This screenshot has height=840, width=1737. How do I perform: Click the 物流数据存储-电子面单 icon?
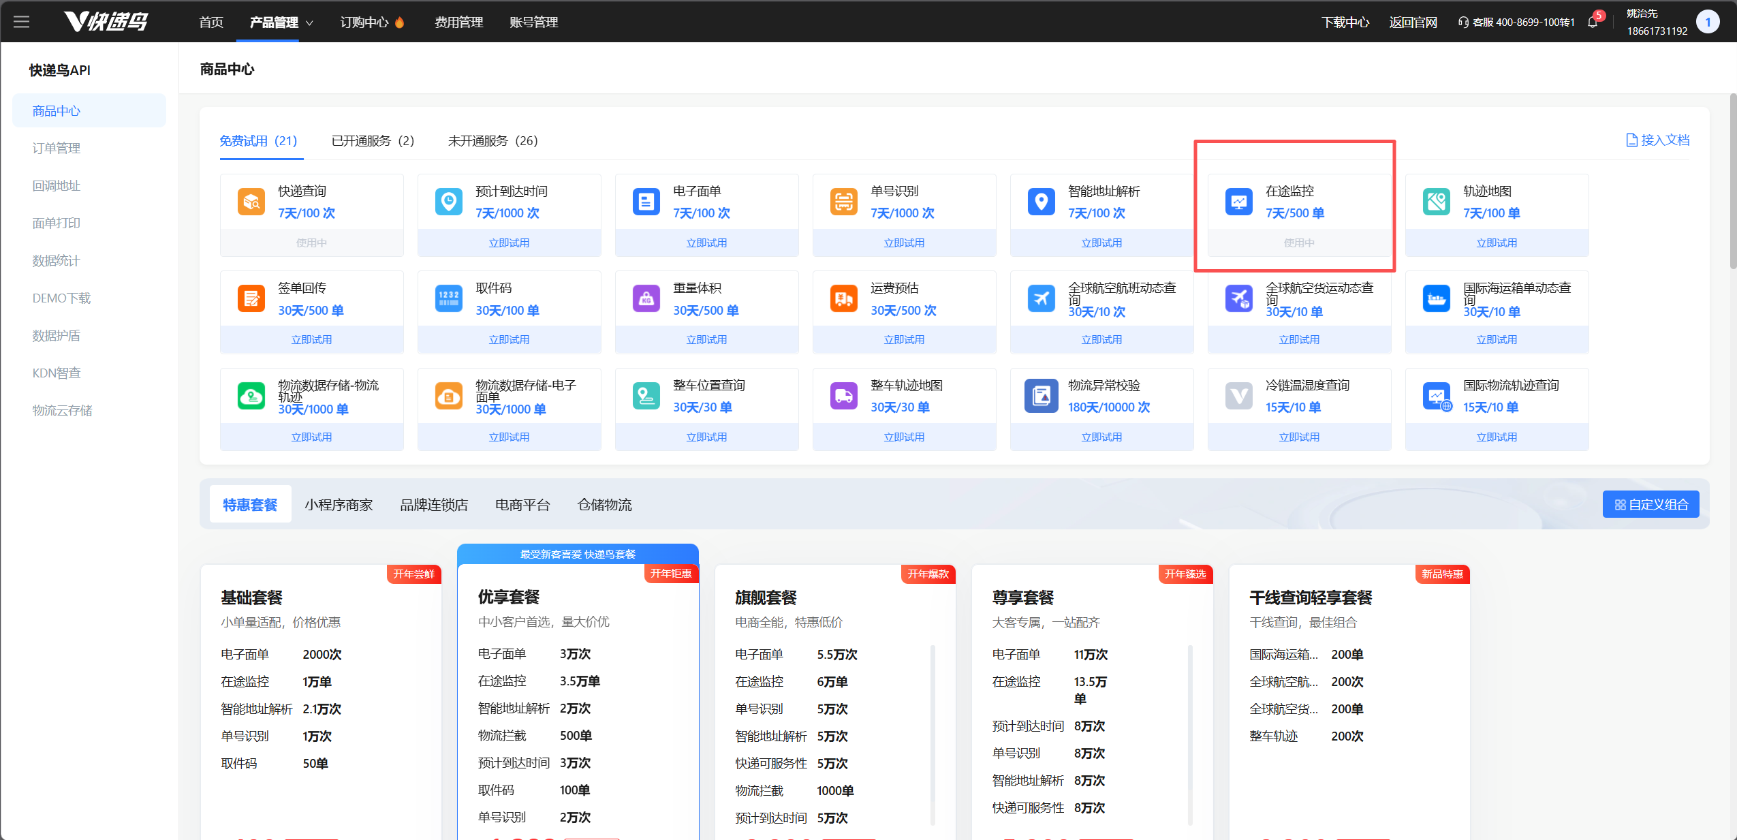449,396
